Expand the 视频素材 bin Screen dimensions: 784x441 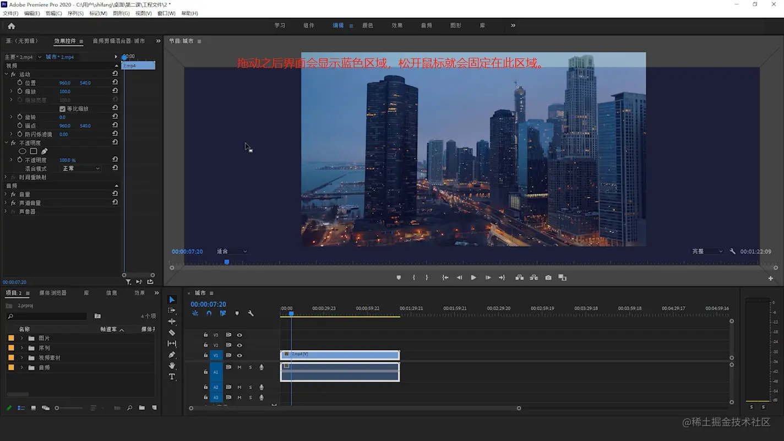click(x=22, y=358)
